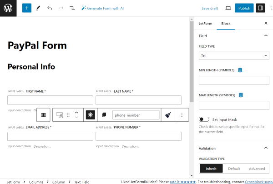
Task: Click the LAST NAME label text
Action: (x=123, y=91)
